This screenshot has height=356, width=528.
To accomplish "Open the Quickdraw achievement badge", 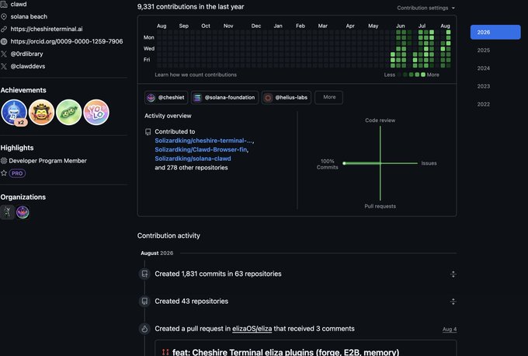I will (41, 112).
